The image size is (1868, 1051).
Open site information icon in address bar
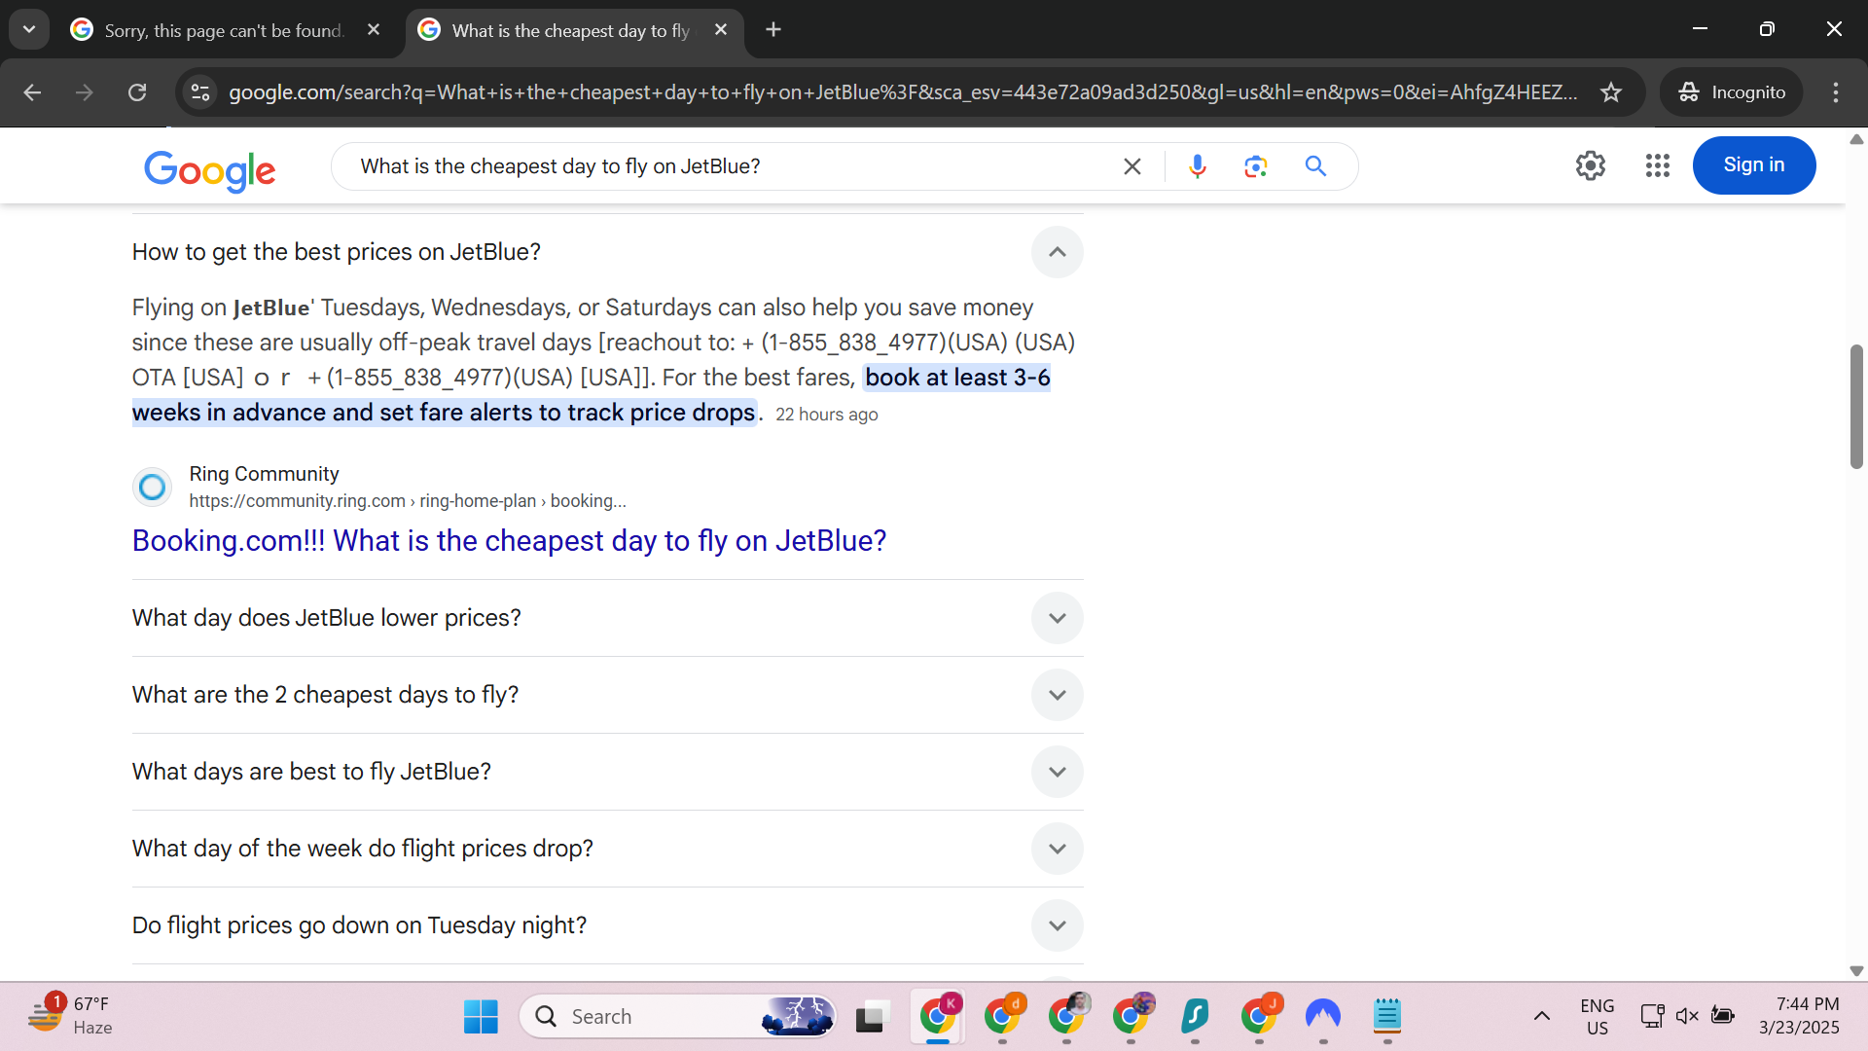(x=200, y=92)
